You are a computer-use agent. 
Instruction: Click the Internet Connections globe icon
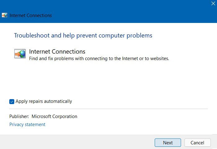pyautogui.click(x=20, y=54)
